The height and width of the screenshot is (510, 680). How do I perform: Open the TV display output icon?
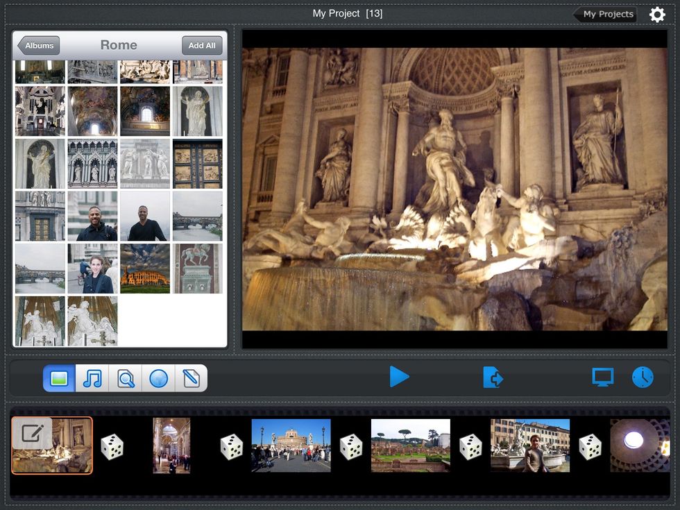pos(602,377)
